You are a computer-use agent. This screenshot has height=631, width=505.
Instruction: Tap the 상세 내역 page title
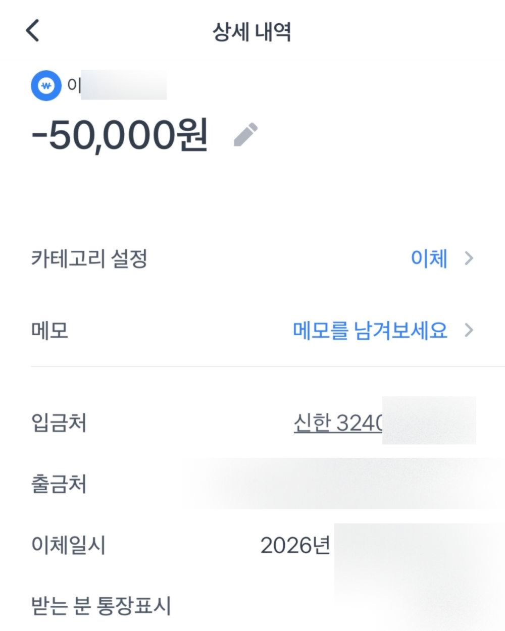pyautogui.click(x=251, y=32)
